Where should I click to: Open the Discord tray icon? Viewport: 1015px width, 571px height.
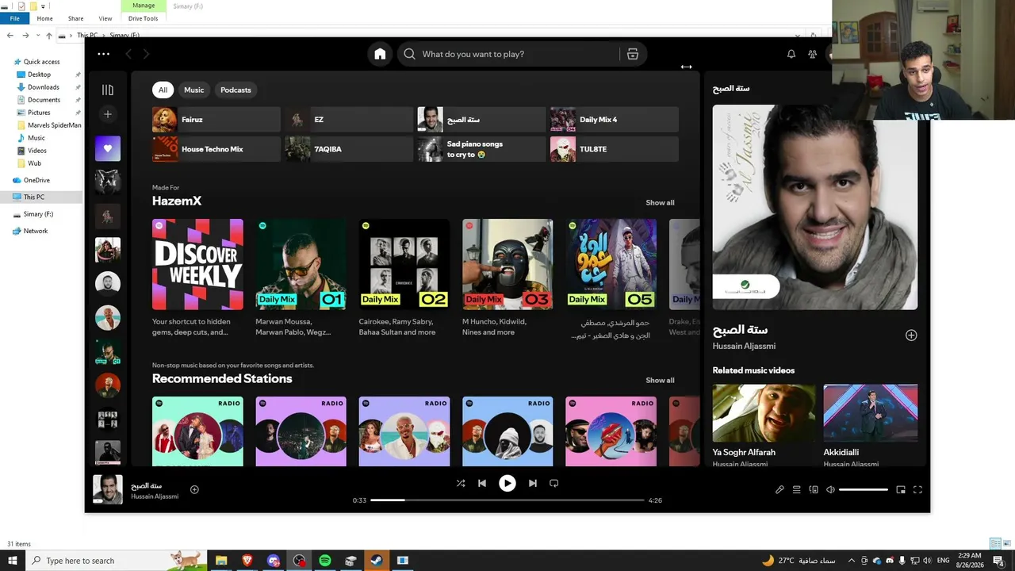click(x=889, y=561)
